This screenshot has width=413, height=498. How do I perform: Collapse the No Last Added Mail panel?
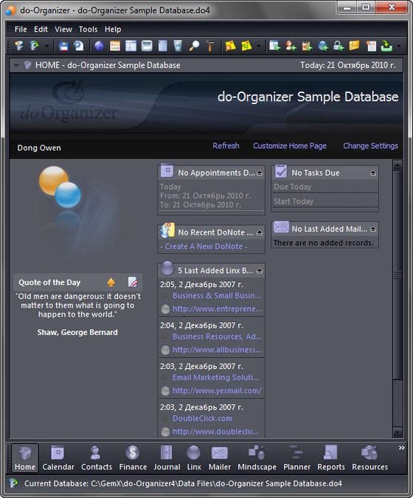tap(373, 229)
